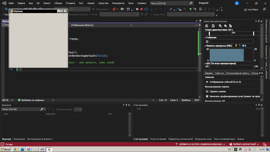Toggle the events pause icon in События
The height and width of the screenshot is (152, 270).
[207, 41]
